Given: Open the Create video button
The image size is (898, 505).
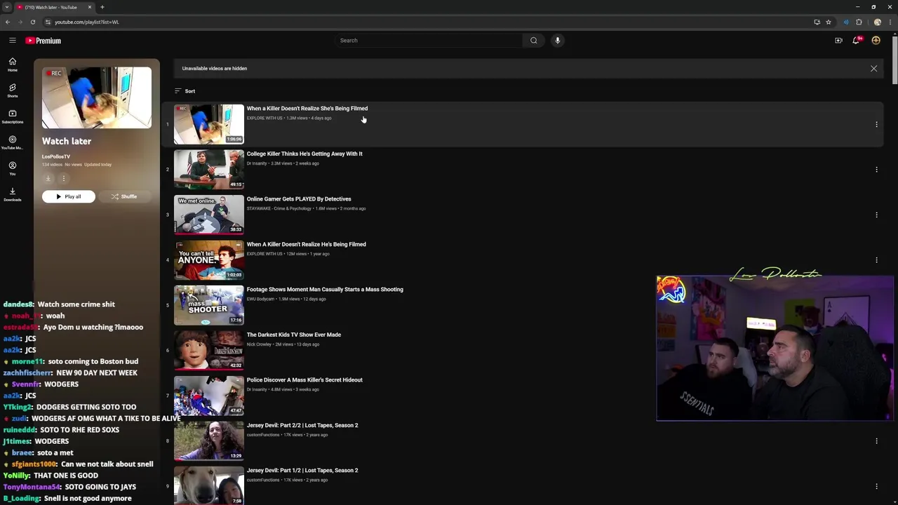Looking at the screenshot, I should [838, 41].
